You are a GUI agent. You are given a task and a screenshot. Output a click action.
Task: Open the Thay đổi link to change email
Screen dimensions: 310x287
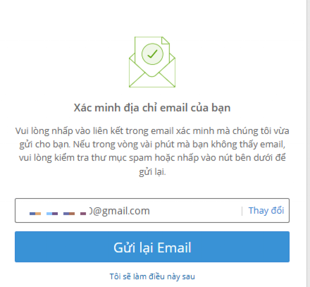266,210
